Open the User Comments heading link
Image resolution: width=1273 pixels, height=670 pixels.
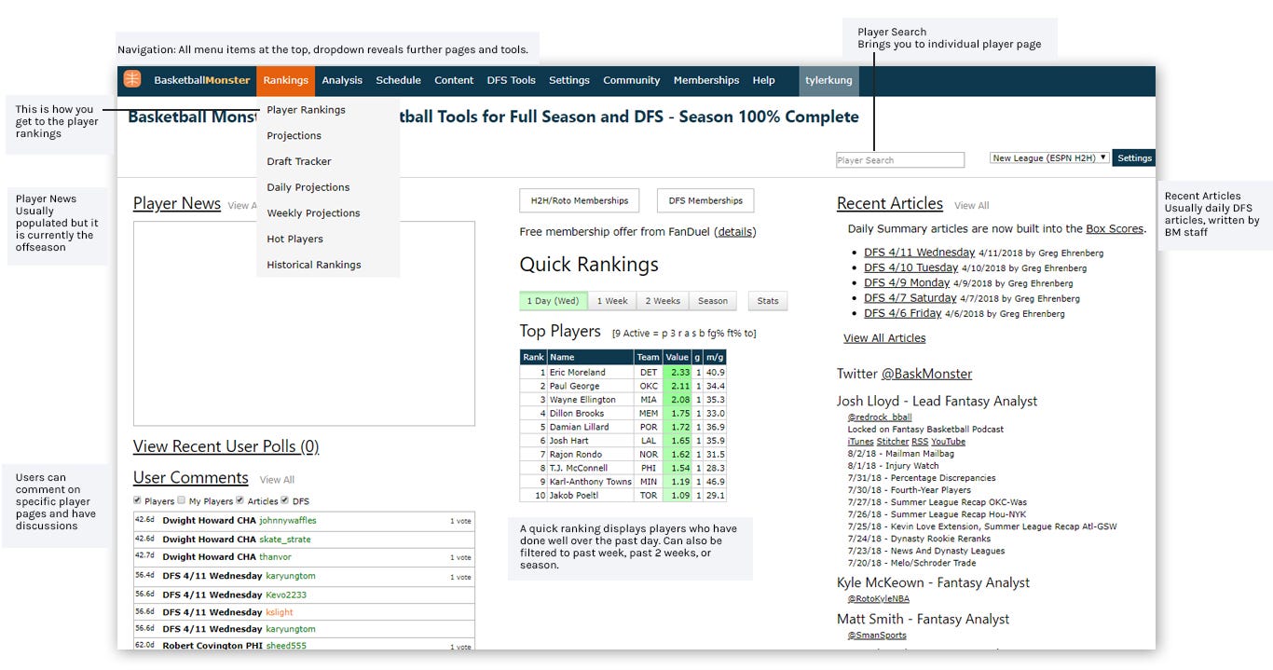191,477
